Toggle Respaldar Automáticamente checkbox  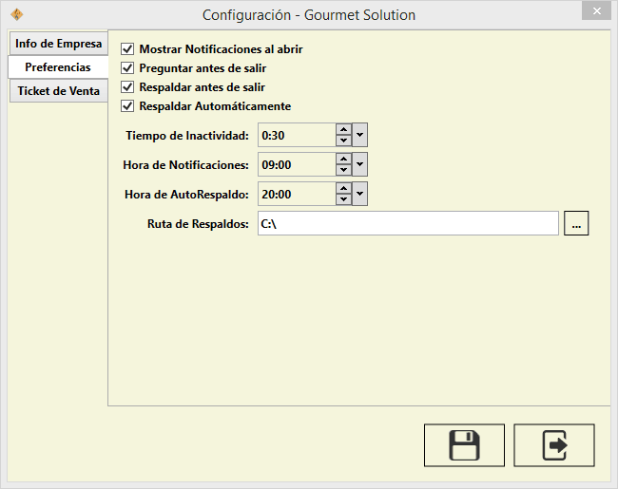pos(128,106)
